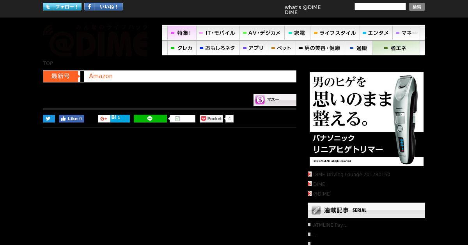The width and height of the screenshot is (468, 245).
Task: Share via the Twitter bird icon
Action: [x=49, y=119]
